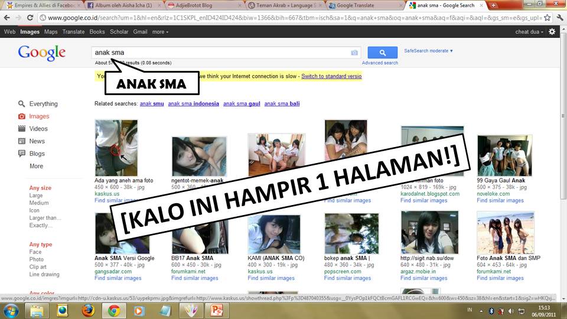Launch Firefox from the taskbar
Image resolution: width=567 pixels, height=319 pixels.
coord(88,311)
